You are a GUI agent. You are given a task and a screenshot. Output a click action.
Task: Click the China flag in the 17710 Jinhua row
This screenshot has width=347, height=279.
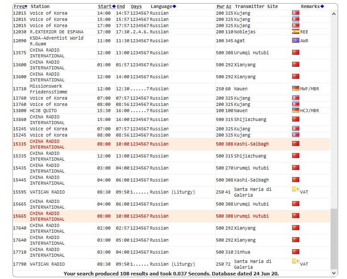[296, 252]
